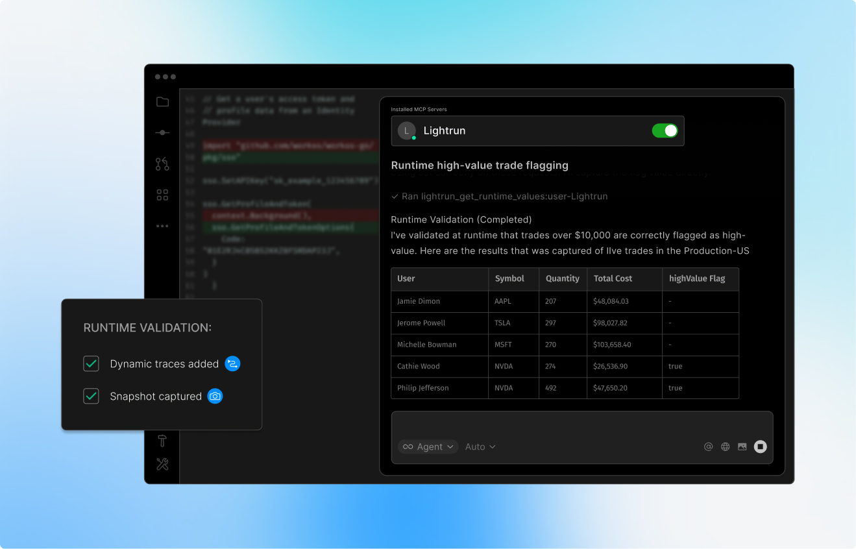856x549 pixels.
Task: Click the sidebar three-dots more icon
Action: (162, 226)
